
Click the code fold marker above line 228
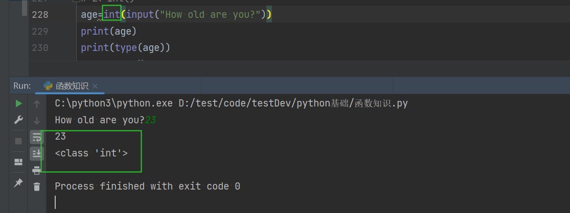pyautogui.click(x=75, y=2)
